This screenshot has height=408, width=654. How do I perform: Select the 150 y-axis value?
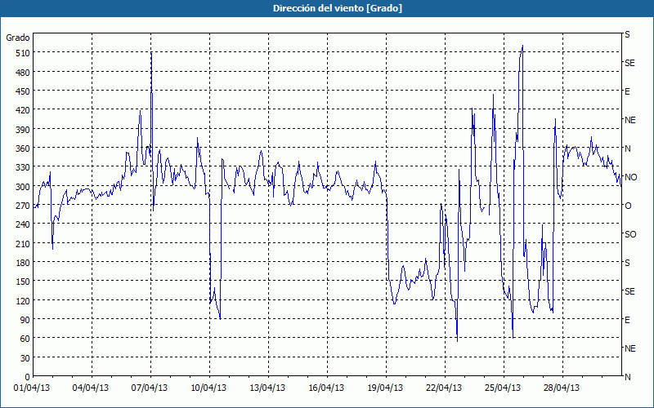[23, 282]
